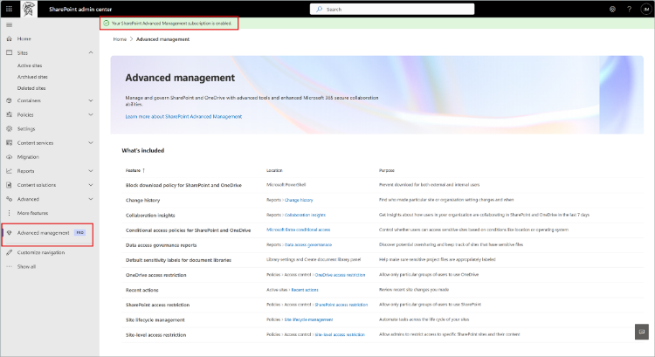Toggle the hamburger navigation menu

(10, 25)
